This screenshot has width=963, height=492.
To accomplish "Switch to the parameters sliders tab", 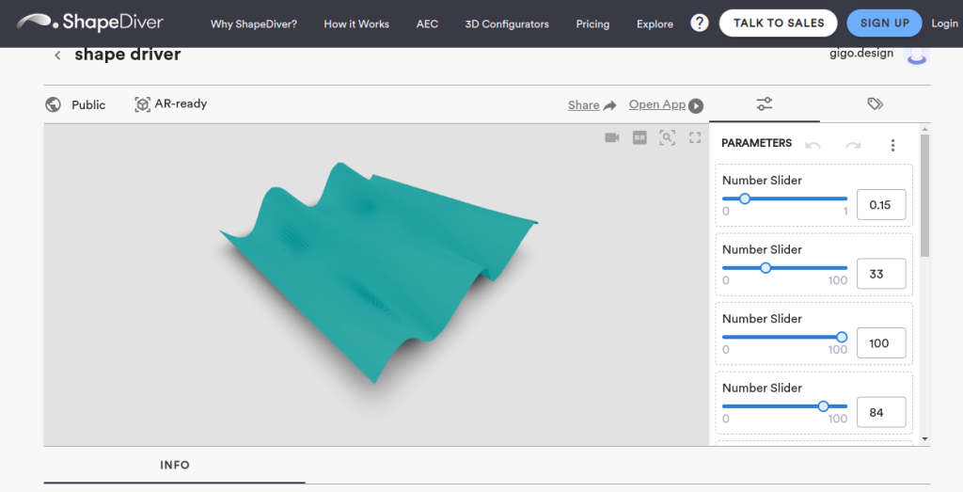I will point(765,103).
